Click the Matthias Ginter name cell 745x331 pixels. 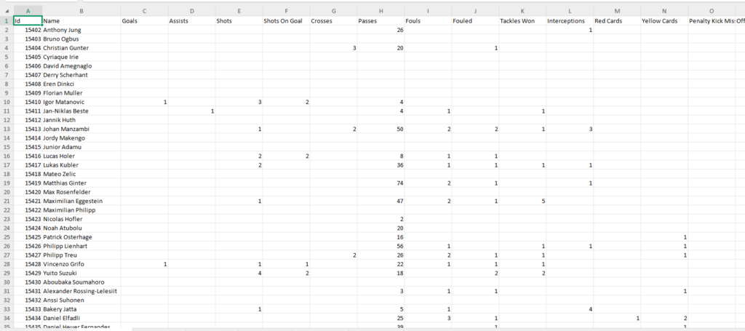80,183
